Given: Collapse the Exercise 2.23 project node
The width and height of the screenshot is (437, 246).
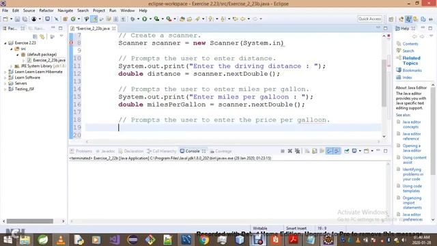Looking at the screenshot, I should [5, 43].
